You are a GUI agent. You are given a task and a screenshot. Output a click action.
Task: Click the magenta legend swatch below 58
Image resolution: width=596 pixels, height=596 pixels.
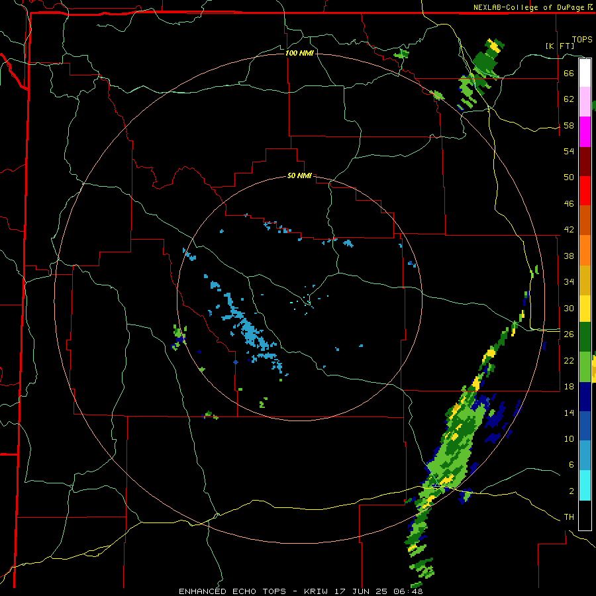pos(585,132)
